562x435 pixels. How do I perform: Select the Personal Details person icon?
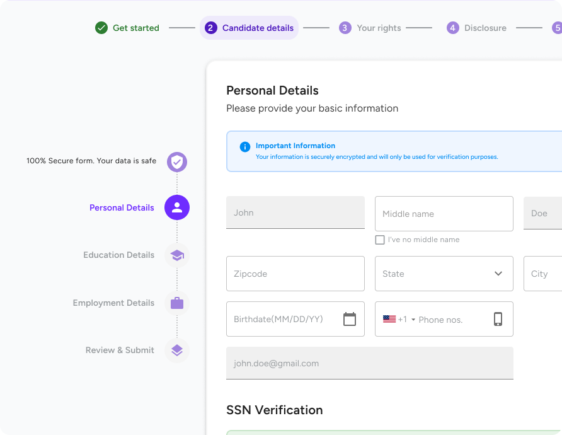[177, 207]
